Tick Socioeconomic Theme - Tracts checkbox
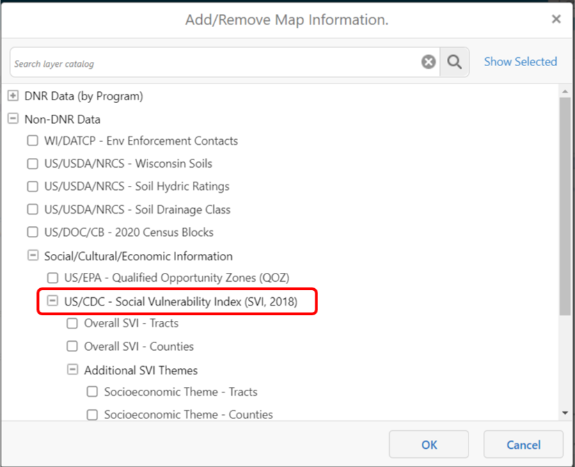The height and width of the screenshot is (467, 575). coord(93,392)
